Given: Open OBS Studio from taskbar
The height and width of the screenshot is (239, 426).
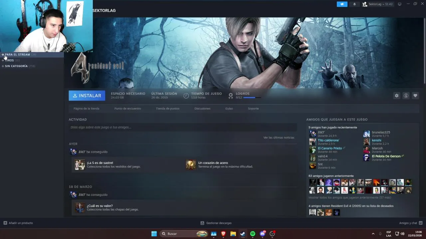Looking at the screenshot, I should pyautogui.click(x=272, y=234).
